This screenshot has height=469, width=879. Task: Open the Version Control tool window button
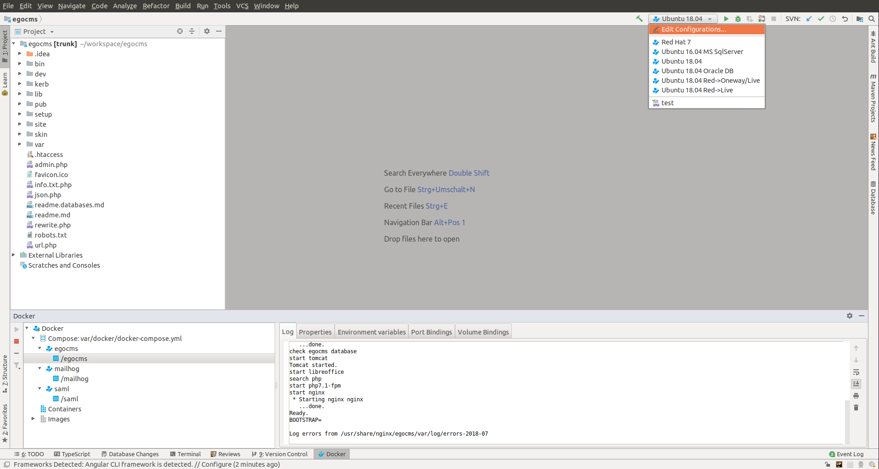[x=280, y=454]
